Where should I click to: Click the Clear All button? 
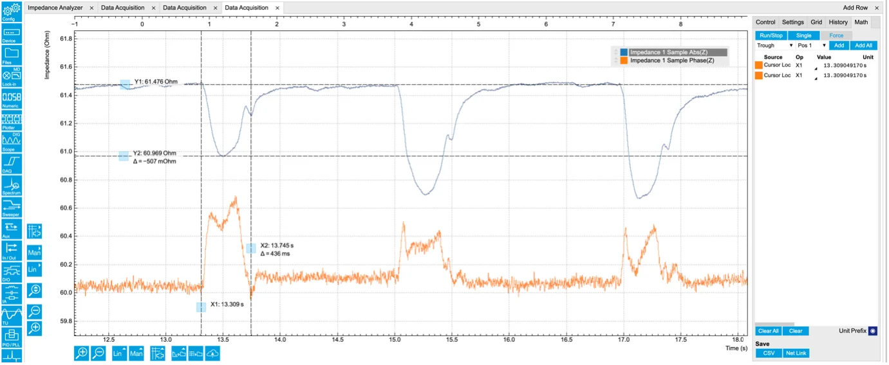769,331
